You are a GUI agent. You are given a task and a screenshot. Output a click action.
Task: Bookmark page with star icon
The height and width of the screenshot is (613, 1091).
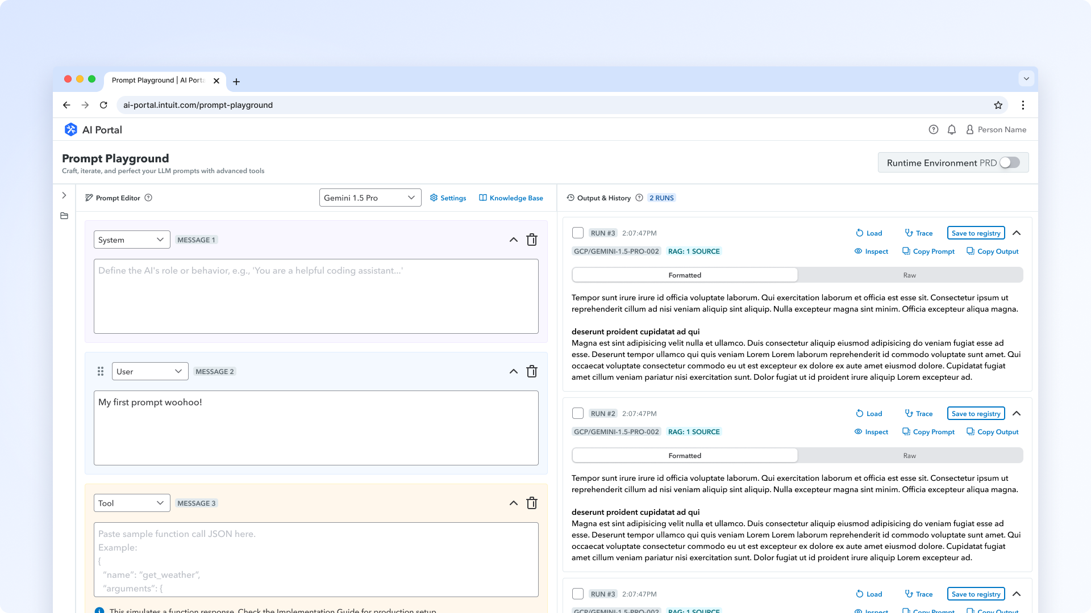tap(998, 105)
